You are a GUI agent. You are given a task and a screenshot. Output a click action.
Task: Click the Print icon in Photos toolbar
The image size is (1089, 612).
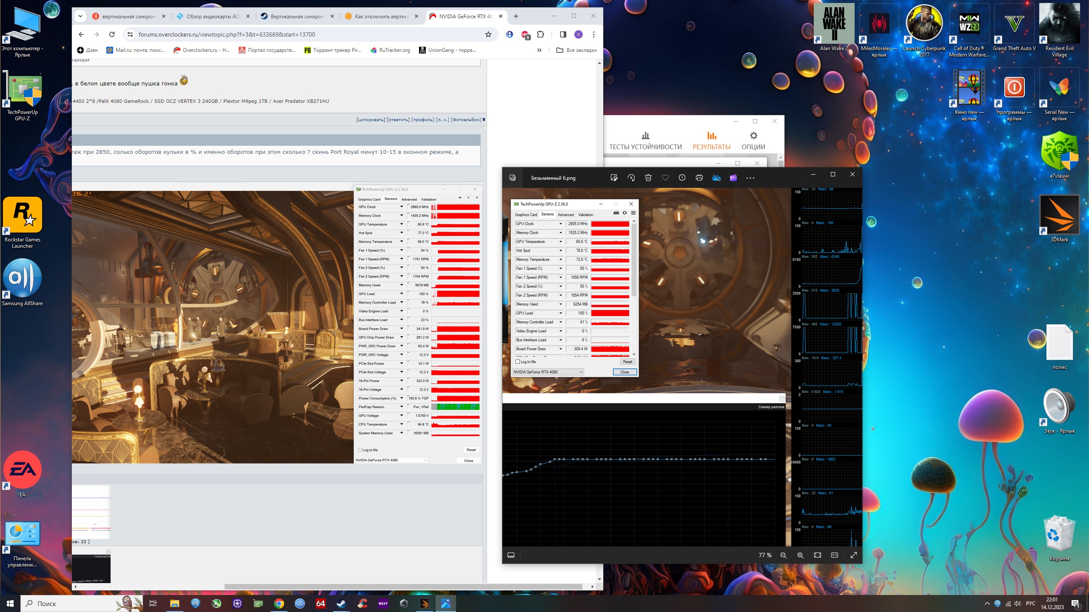tap(699, 178)
